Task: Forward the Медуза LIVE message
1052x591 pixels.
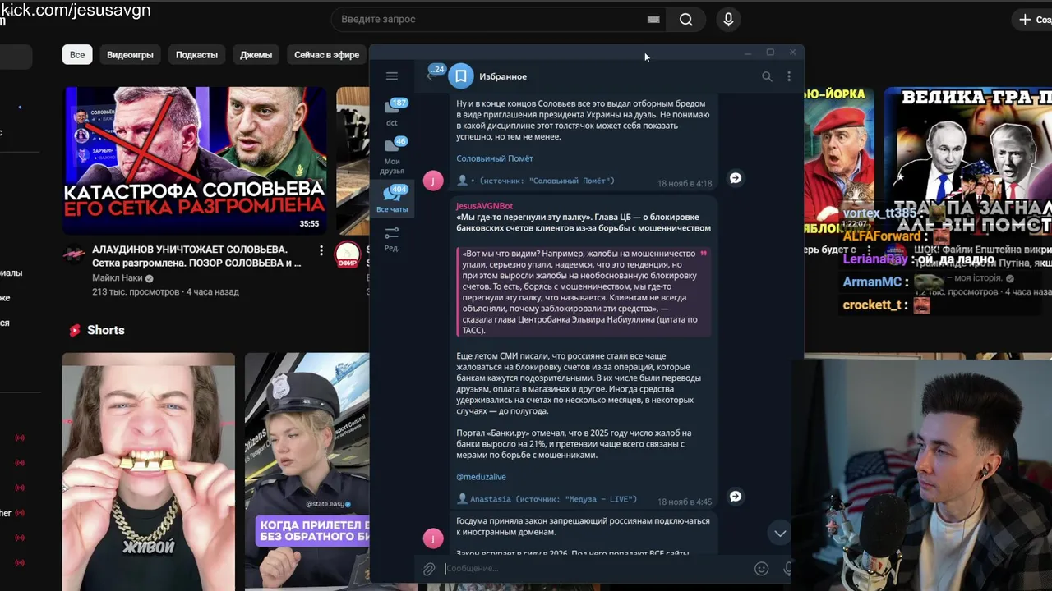Action: click(736, 497)
